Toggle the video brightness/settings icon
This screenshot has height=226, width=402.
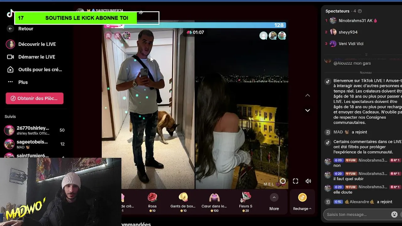pyautogui.click(x=283, y=181)
